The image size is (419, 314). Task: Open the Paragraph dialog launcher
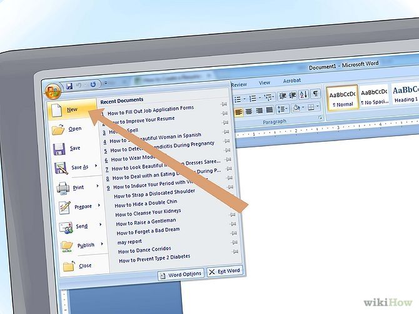320,117
